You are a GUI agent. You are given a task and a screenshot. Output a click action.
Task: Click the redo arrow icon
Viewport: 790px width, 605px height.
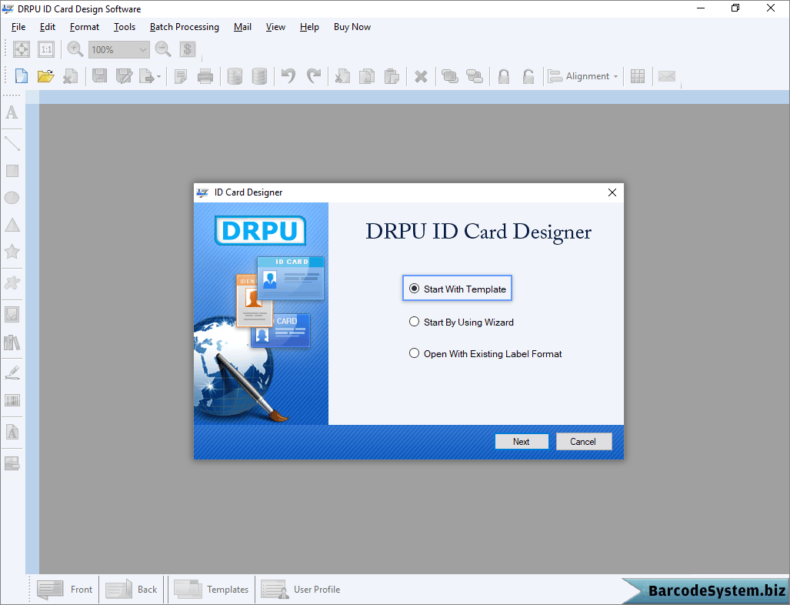coord(313,76)
